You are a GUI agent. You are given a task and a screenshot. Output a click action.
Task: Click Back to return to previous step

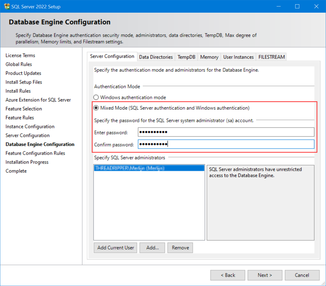227,275
